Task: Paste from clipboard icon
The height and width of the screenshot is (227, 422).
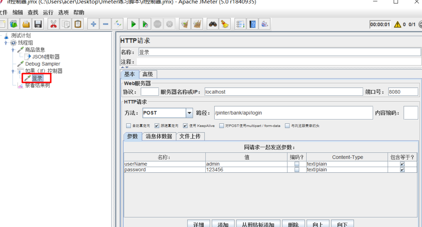Action: pyautogui.click(x=78, y=24)
